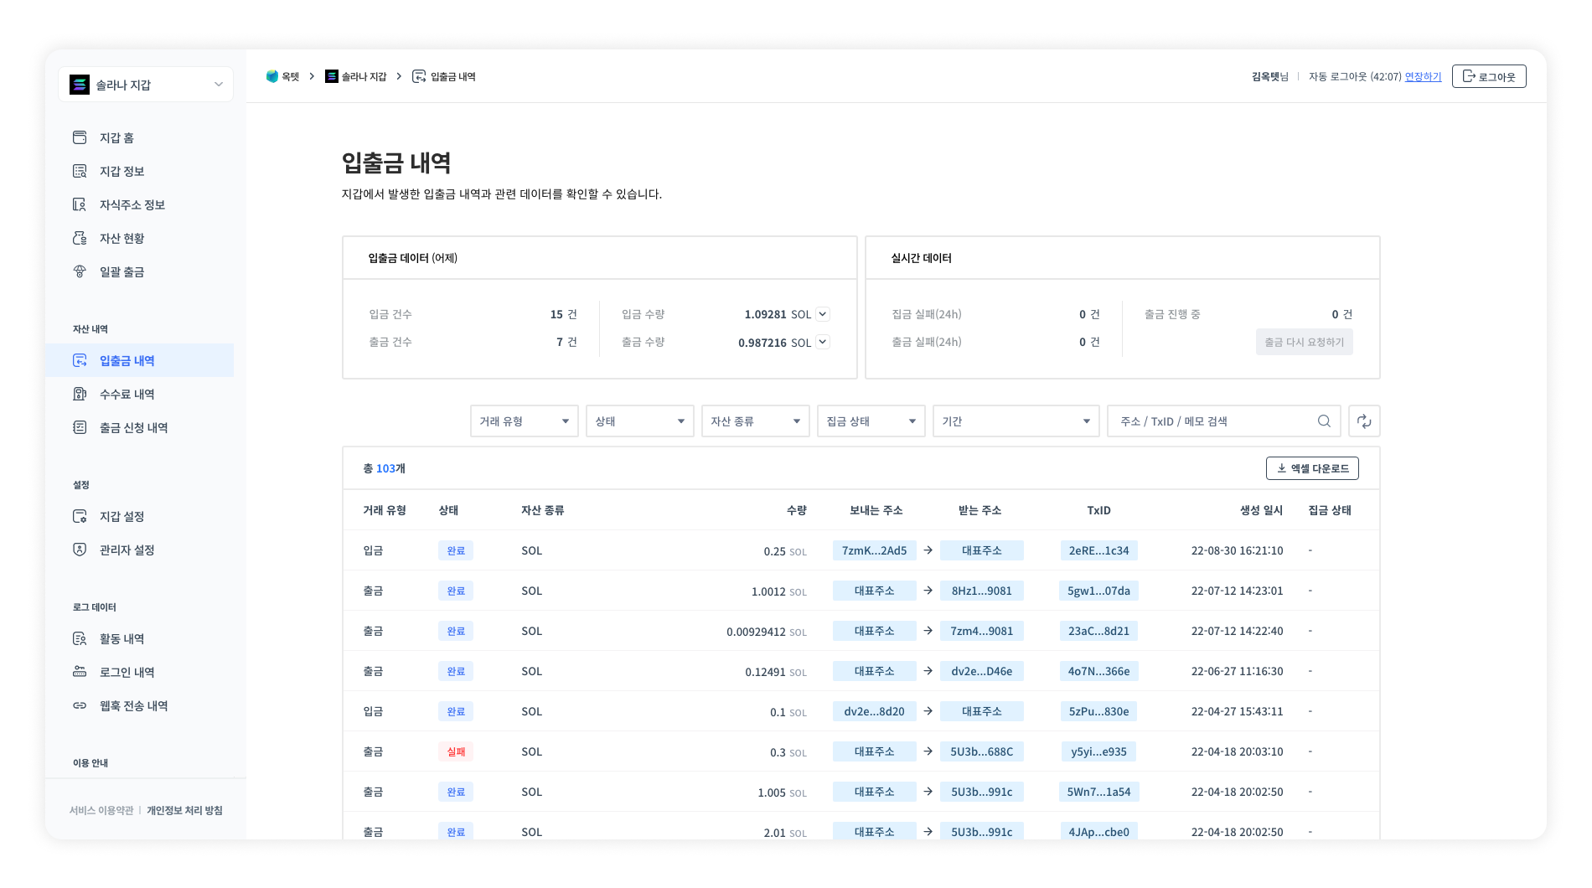Click TxID y5yi...e935
The width and height of the screenshot is (1592, 888).
(x=1098, y=751)
